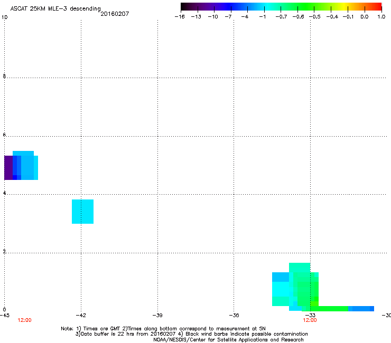Viewport: 391px width, 343px height.
Task: Click the red 12:00 time under -33
Action: pyautogui.click(x=310, y=320)
